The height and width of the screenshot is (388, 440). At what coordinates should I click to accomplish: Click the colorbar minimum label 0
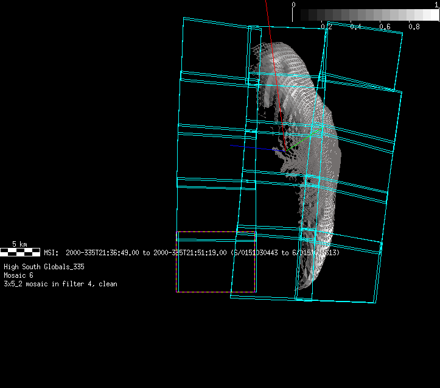294,4
